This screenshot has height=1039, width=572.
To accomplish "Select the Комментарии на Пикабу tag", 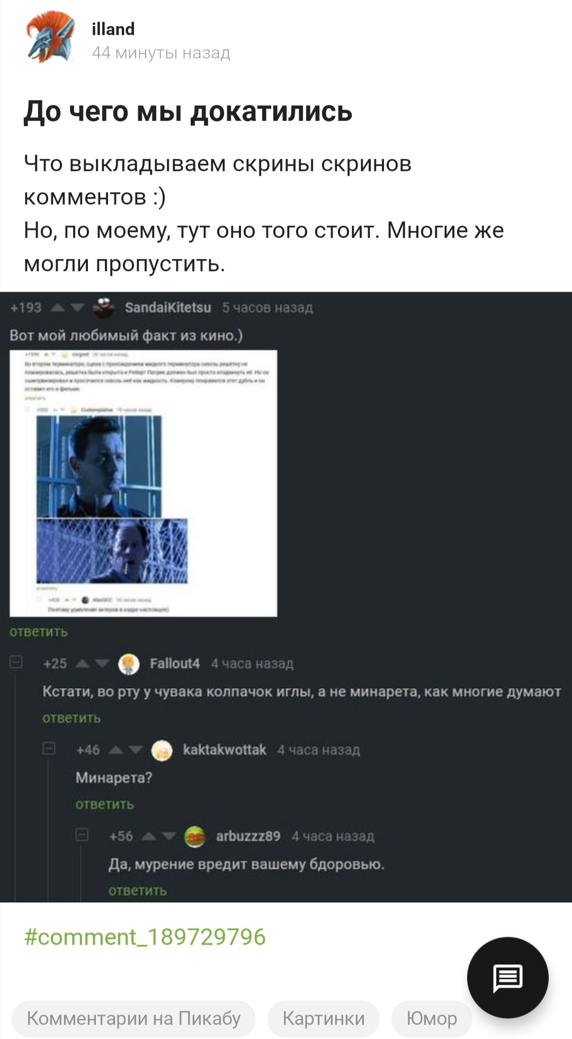I will point(134,1019).
